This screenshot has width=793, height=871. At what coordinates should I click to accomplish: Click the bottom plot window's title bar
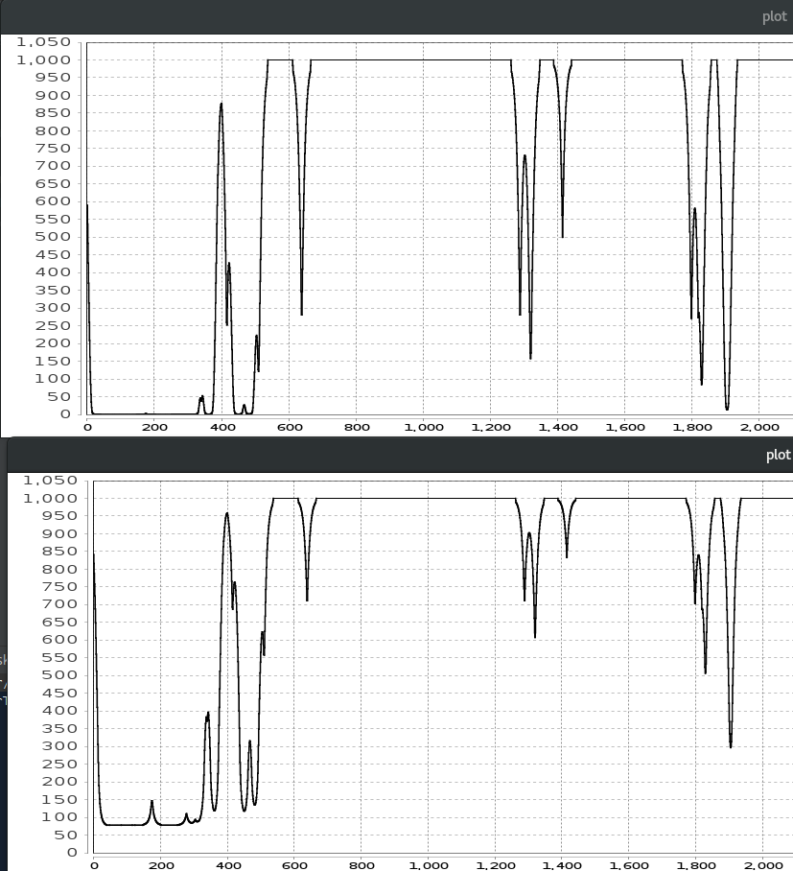click(x=384, y=455)
